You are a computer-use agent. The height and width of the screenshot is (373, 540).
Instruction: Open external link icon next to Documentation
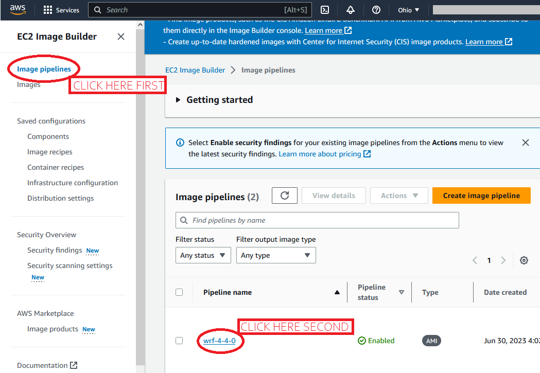74,365
